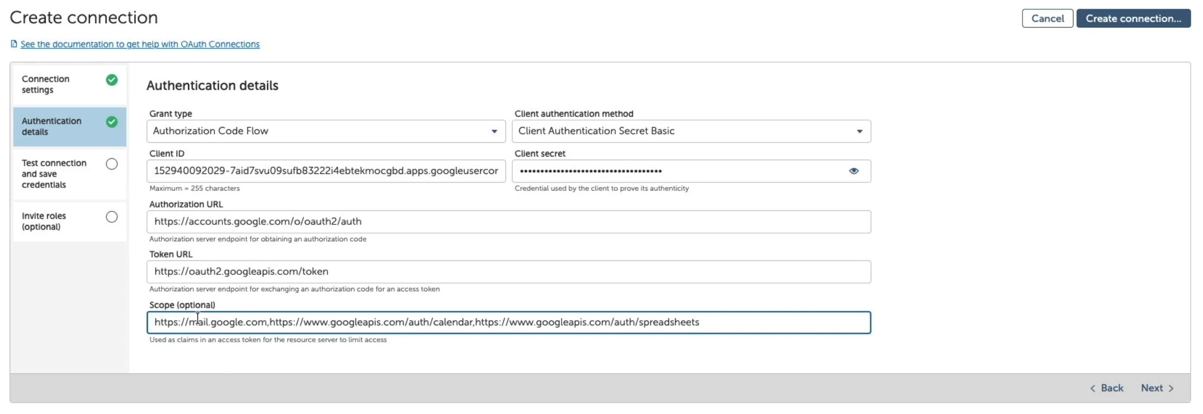The height and width of the screenshot is (414, 1203).
Task: Click the empty status circle for Invite roles step
Action: [x=111, y=217]
